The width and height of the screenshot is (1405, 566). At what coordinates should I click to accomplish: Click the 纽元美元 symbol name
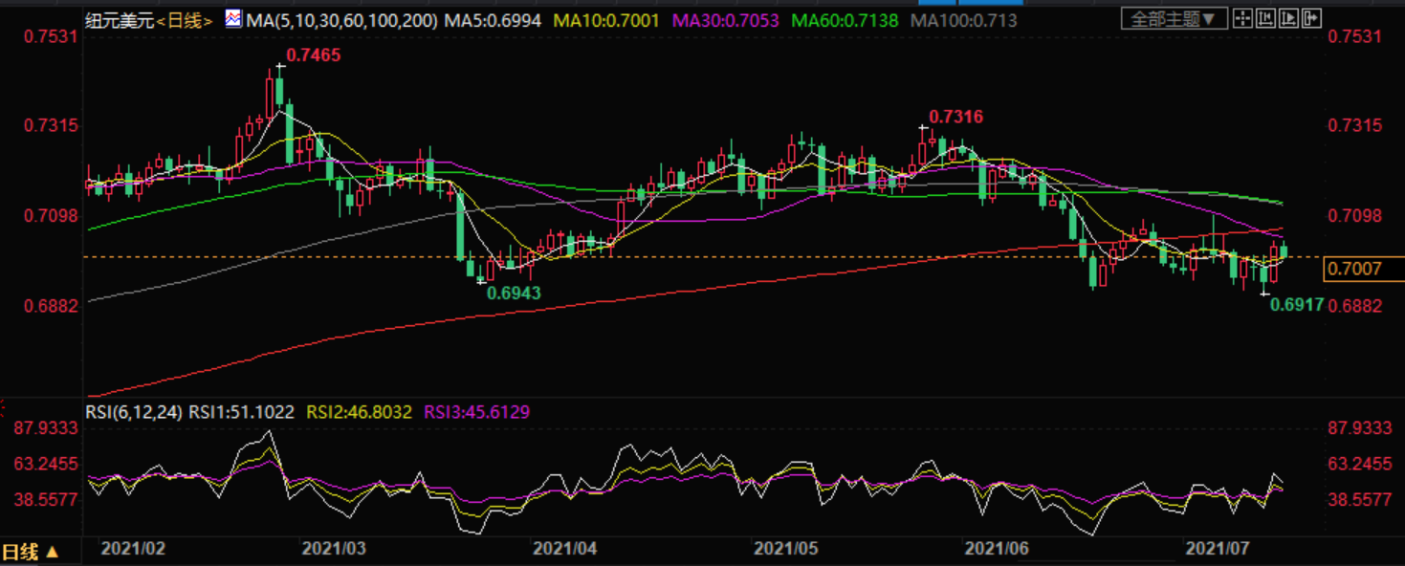tap(118, 19)
